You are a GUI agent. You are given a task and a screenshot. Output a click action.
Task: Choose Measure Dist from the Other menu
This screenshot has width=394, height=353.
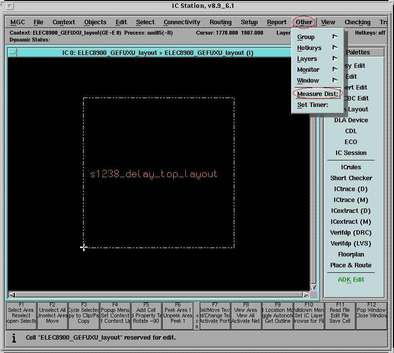click(x=317, y=94)
